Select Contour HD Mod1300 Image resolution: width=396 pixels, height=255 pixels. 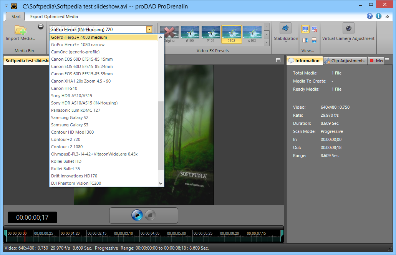click(x=103, y=132)
